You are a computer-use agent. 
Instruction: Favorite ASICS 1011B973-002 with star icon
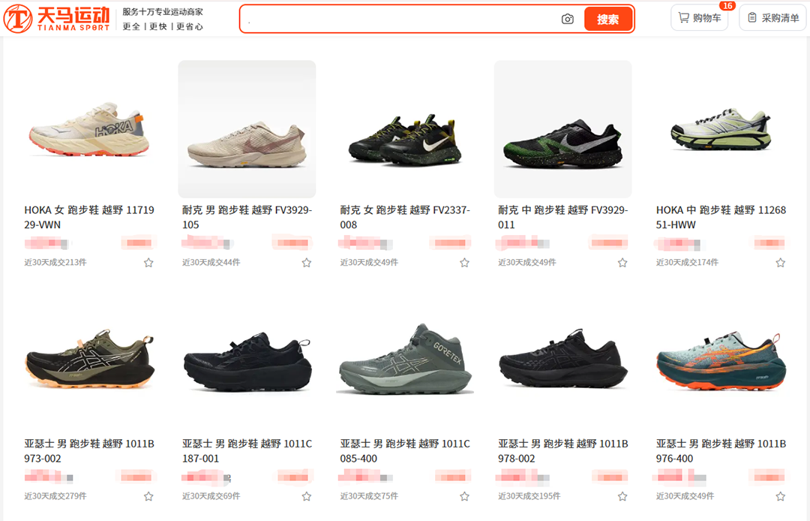148,496
